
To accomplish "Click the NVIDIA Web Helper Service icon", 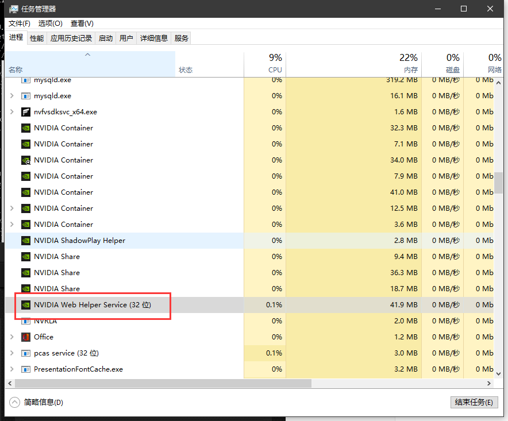I will click(x=26, y=305).
